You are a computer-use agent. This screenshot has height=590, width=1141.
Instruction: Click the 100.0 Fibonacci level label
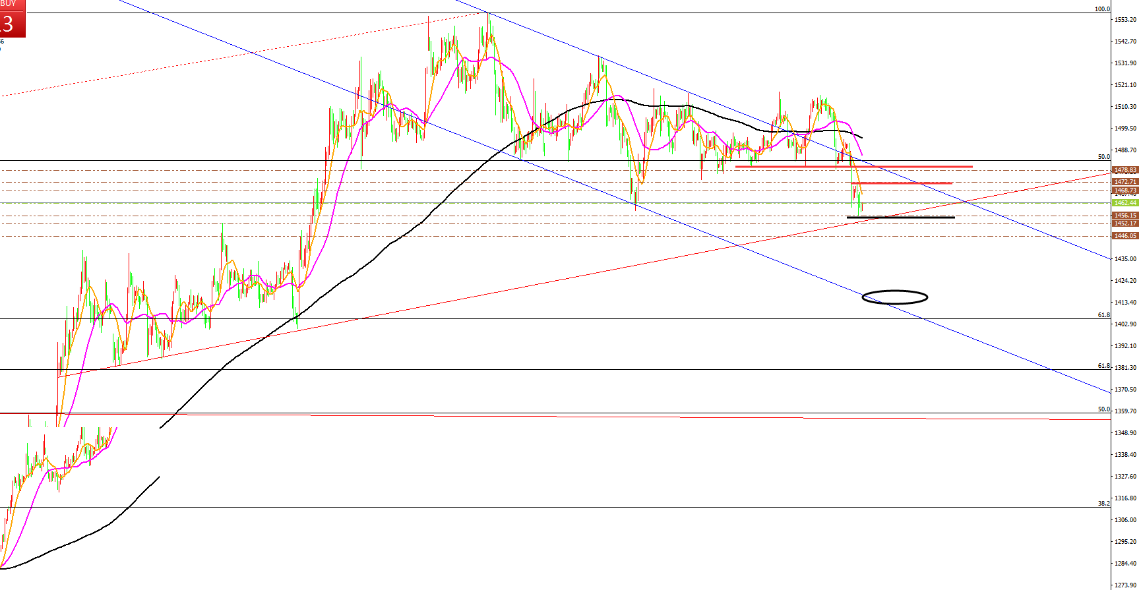point(1101,9)
